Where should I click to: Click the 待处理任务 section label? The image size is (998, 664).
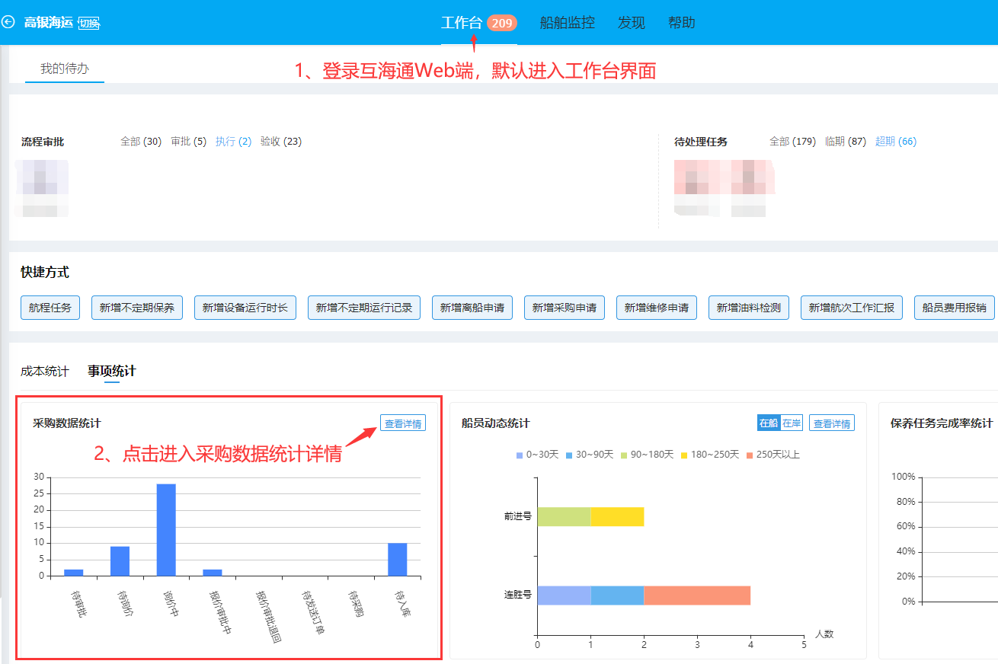(701, 142)
